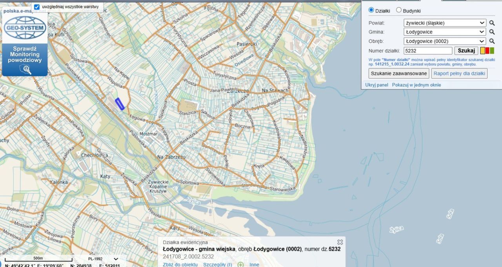This screenshot has width=502, height=267.
Task: Click the Numer działki input field
Action: pyautogui.click(x=428, y=50)
